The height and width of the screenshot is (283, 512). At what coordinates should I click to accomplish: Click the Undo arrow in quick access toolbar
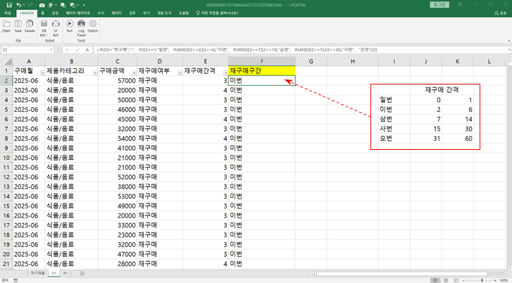[x=19, y=4]
